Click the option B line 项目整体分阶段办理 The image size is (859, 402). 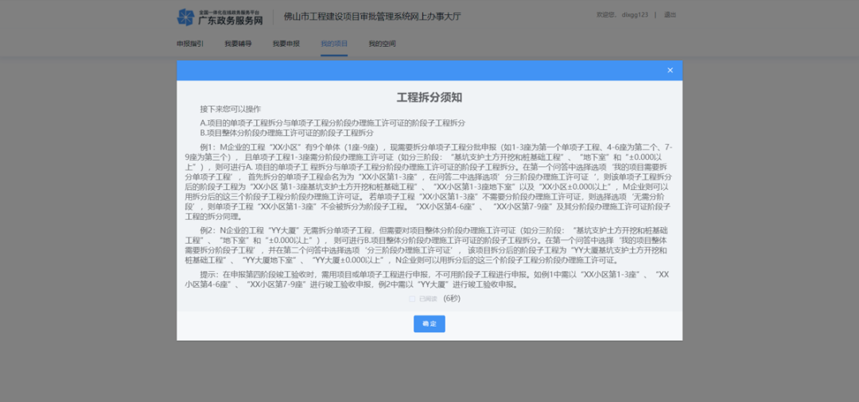[286, 133]
